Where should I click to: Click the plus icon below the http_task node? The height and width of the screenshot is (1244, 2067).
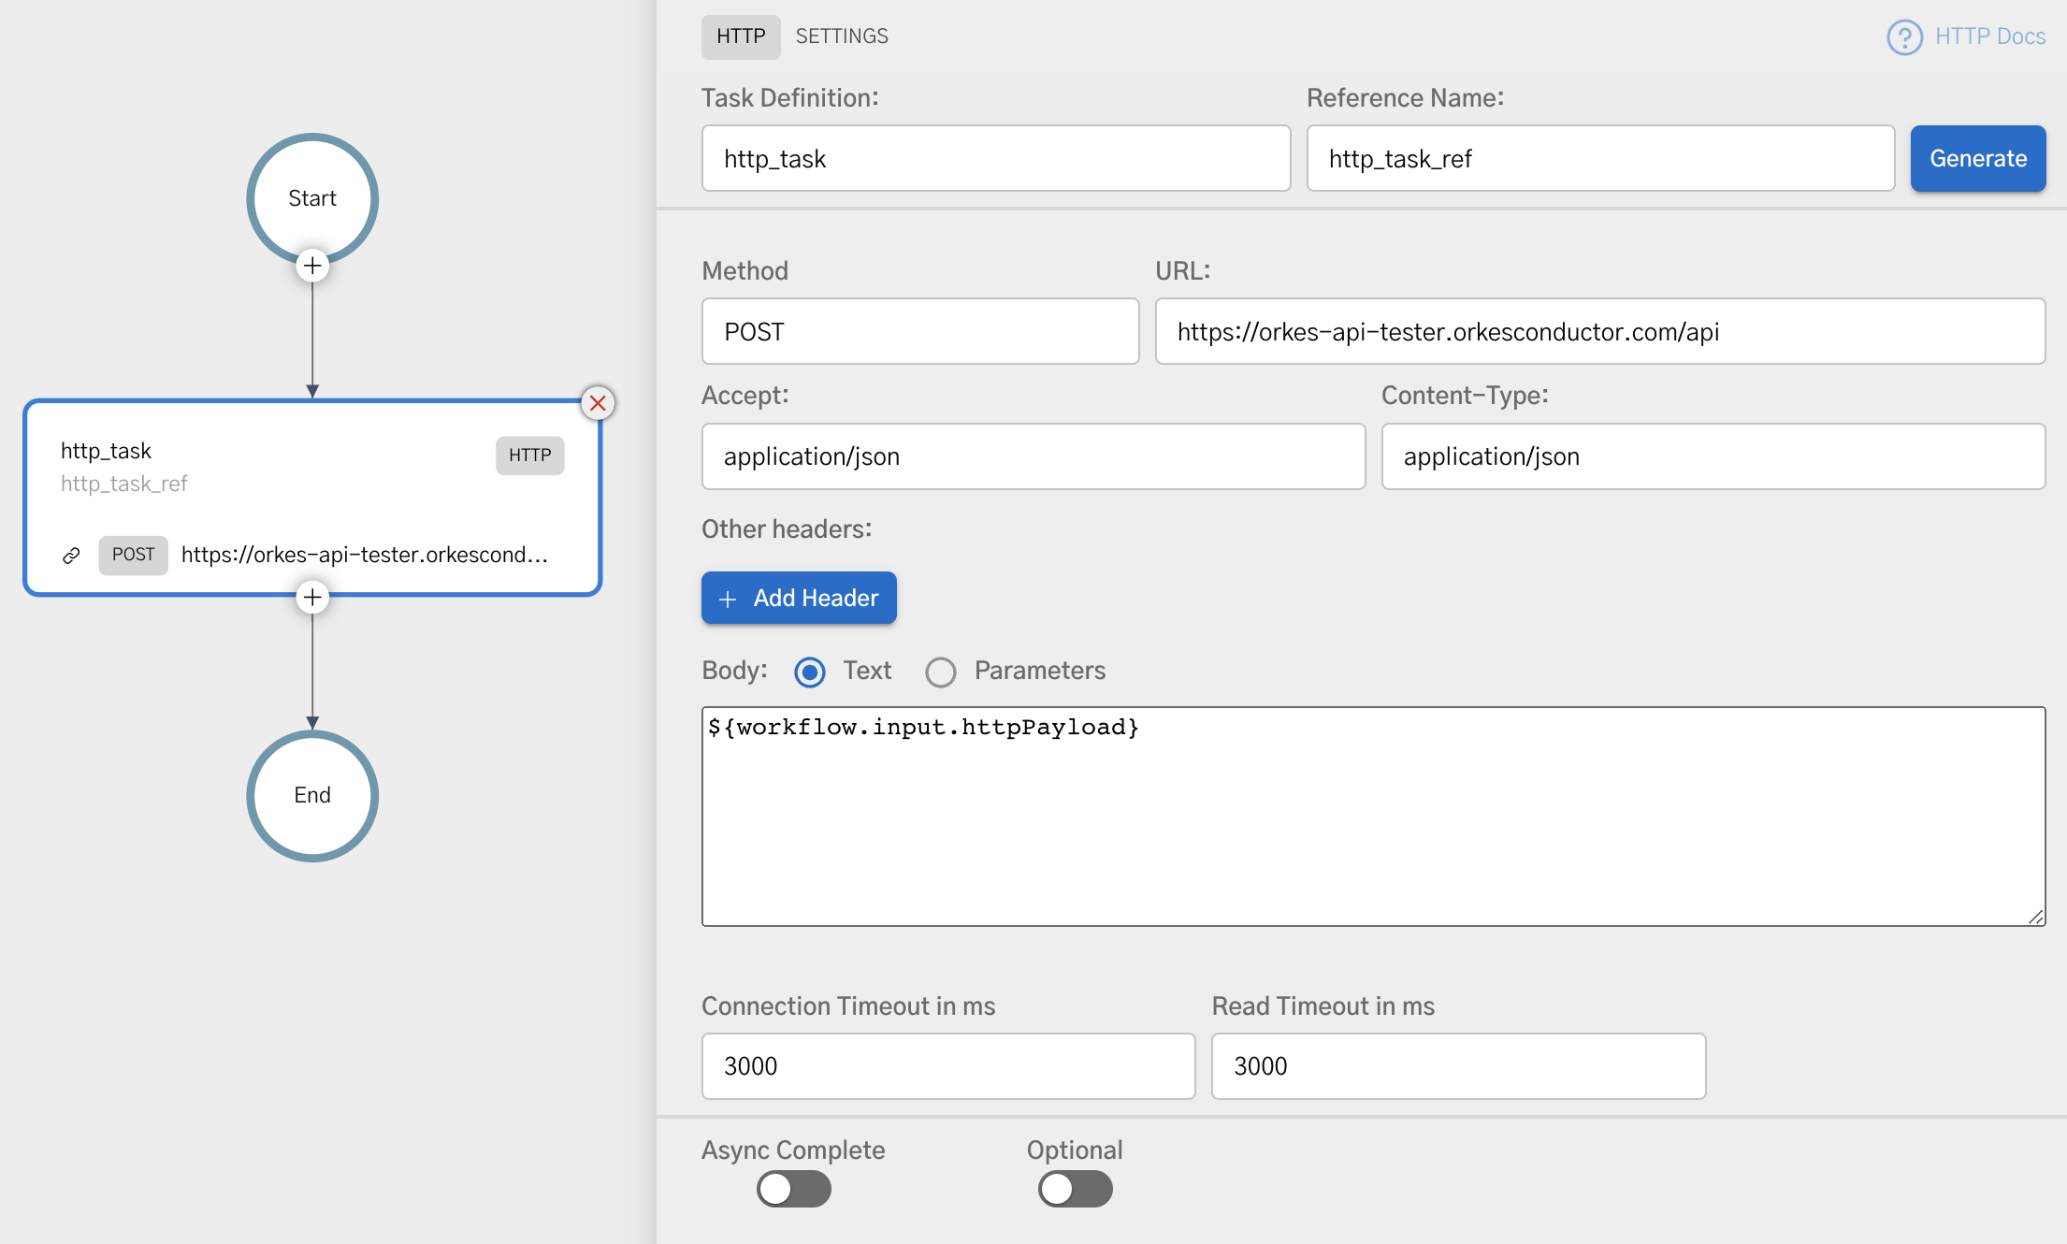[311, 596]
